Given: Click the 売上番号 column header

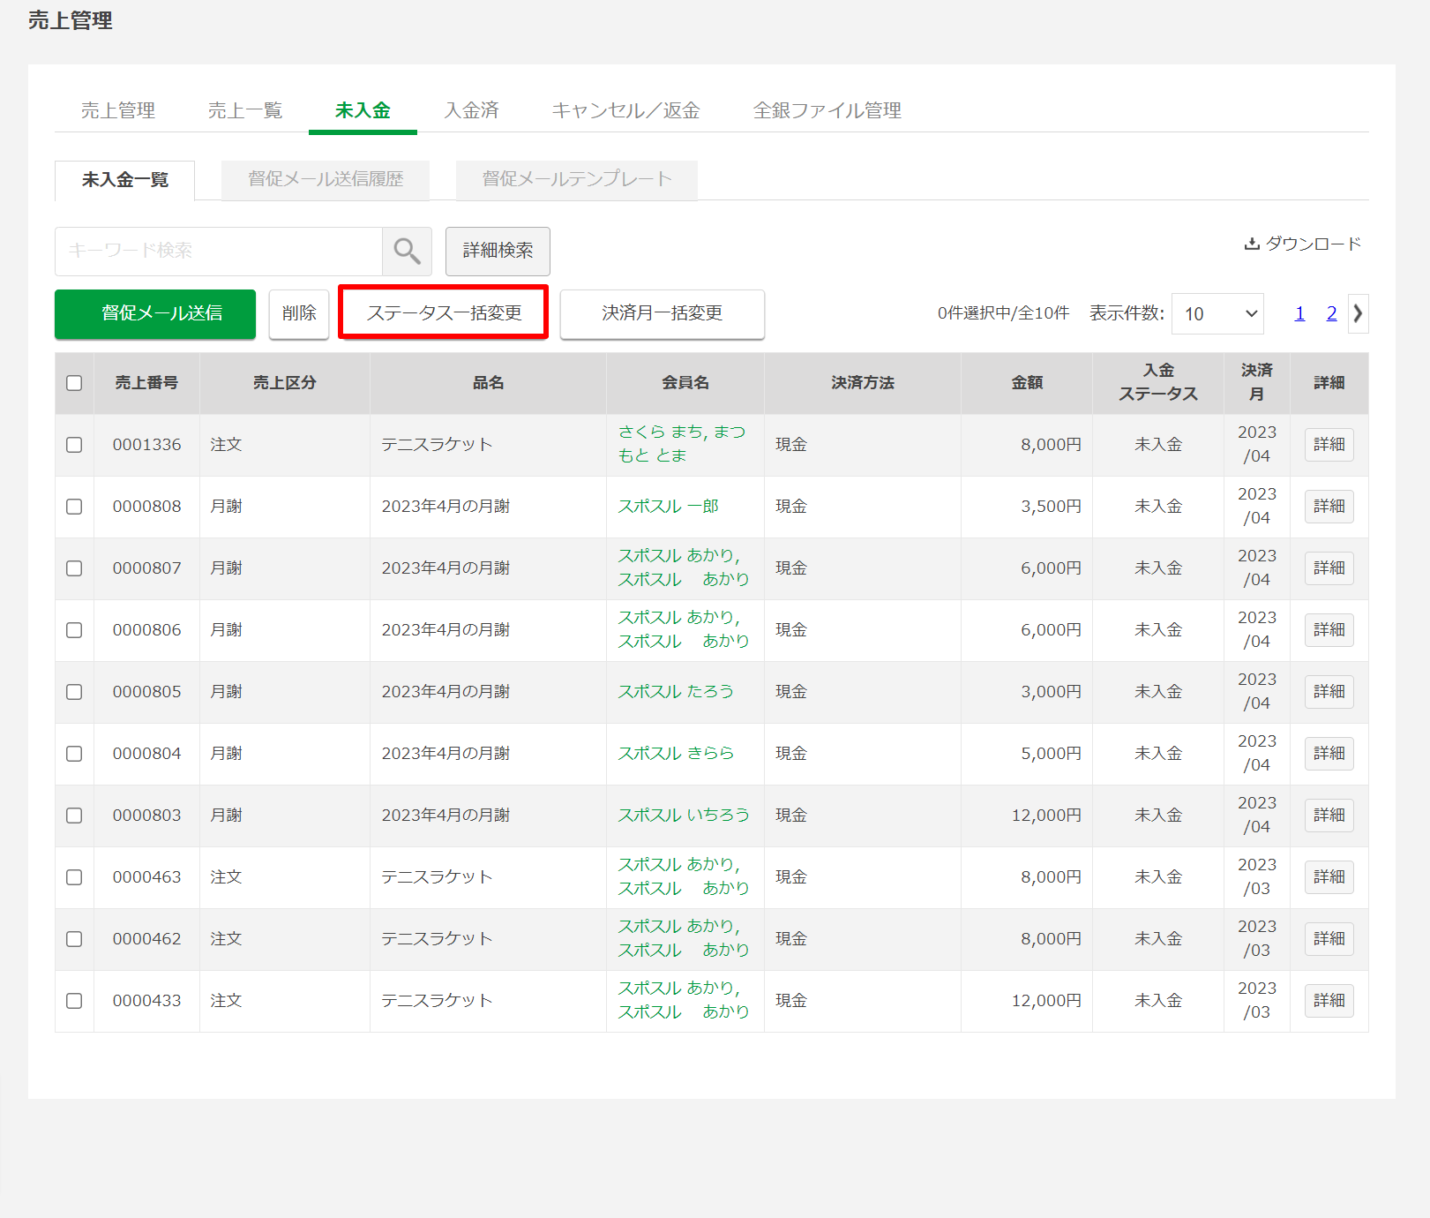Looking at the screenshot, I should [x=146, y=383].
